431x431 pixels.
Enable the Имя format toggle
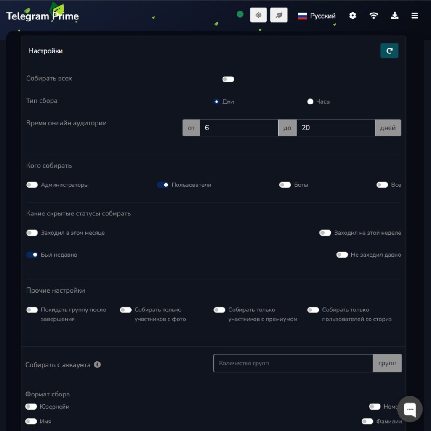point(31,421)
